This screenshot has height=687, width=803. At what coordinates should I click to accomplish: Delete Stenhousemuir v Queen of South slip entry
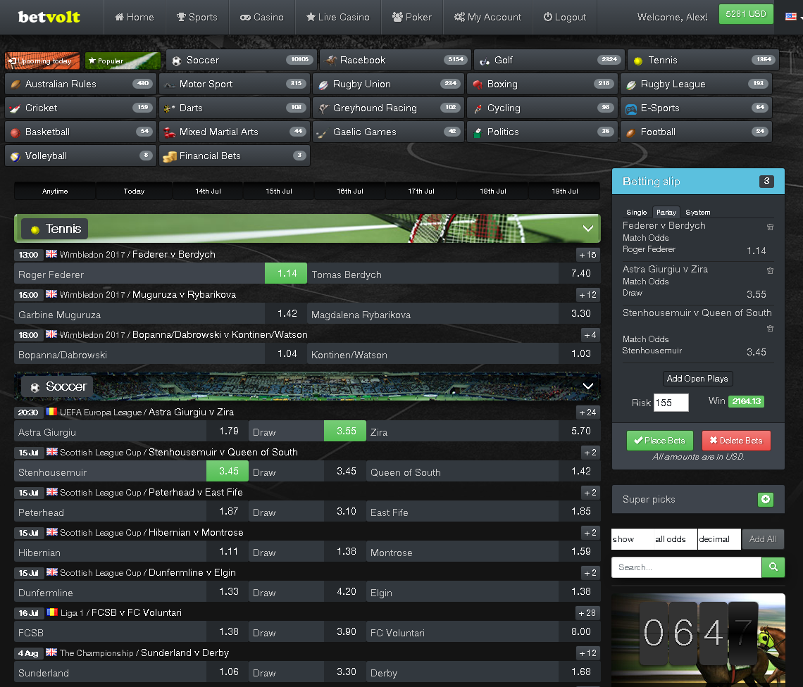click(770, 328)
